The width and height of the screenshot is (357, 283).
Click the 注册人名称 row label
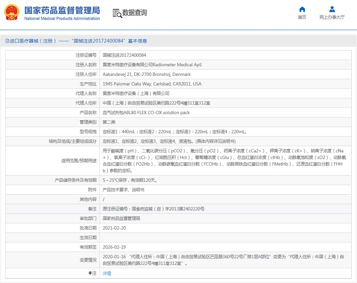point(86,65)
